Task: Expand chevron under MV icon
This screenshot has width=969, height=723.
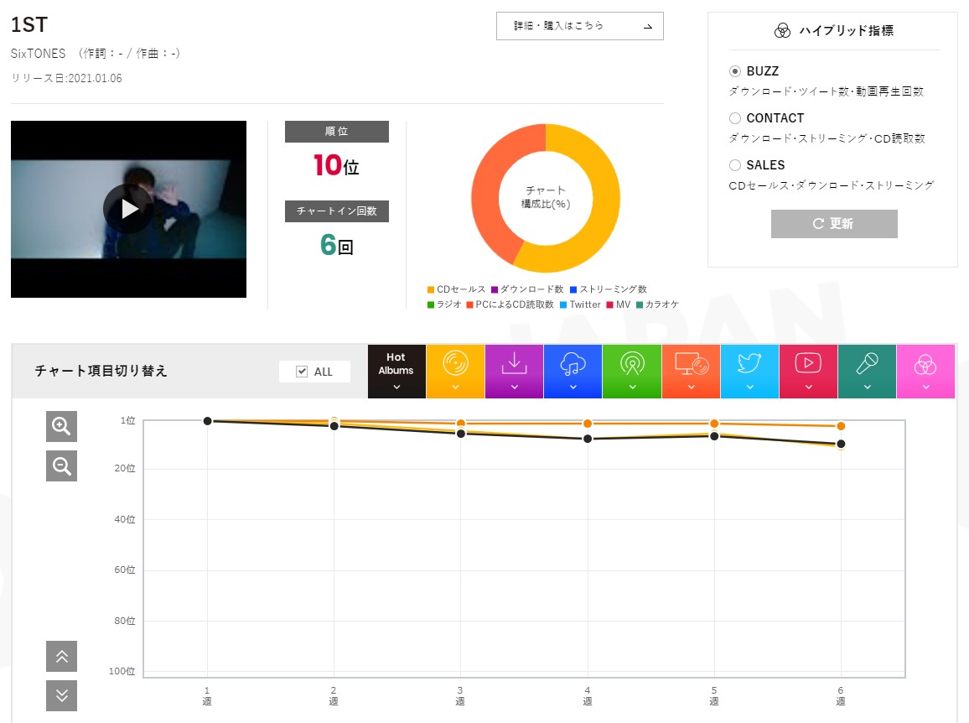Action: pyautogui.click(x=808, y=388)
